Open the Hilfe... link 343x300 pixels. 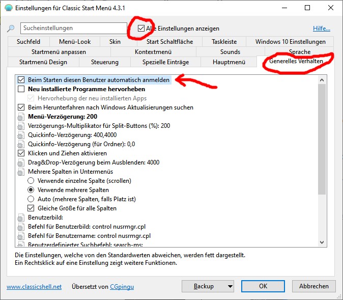coord(322,29)
